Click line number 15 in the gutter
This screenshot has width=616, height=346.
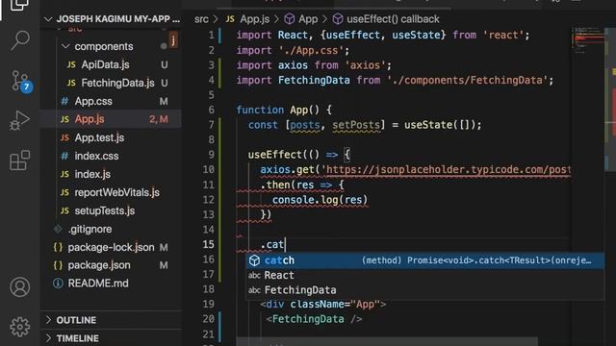[x=209, y=244]
